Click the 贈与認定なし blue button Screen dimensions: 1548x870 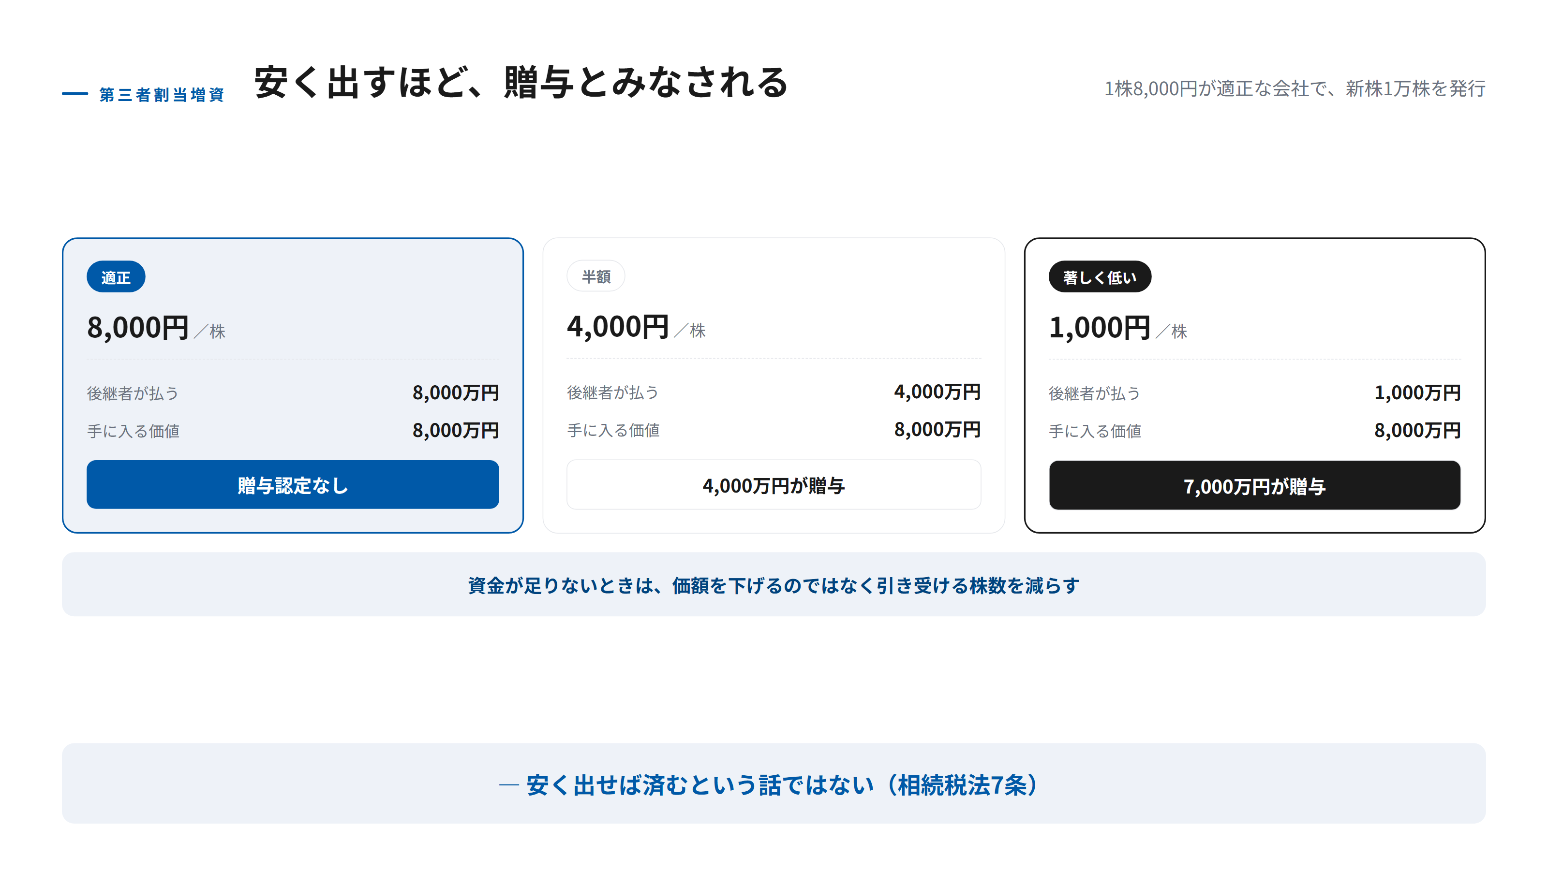coord(293,484)
